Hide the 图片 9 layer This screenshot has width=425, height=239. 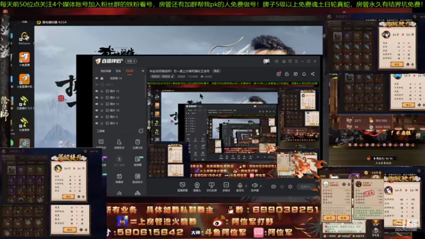point(97,117)
